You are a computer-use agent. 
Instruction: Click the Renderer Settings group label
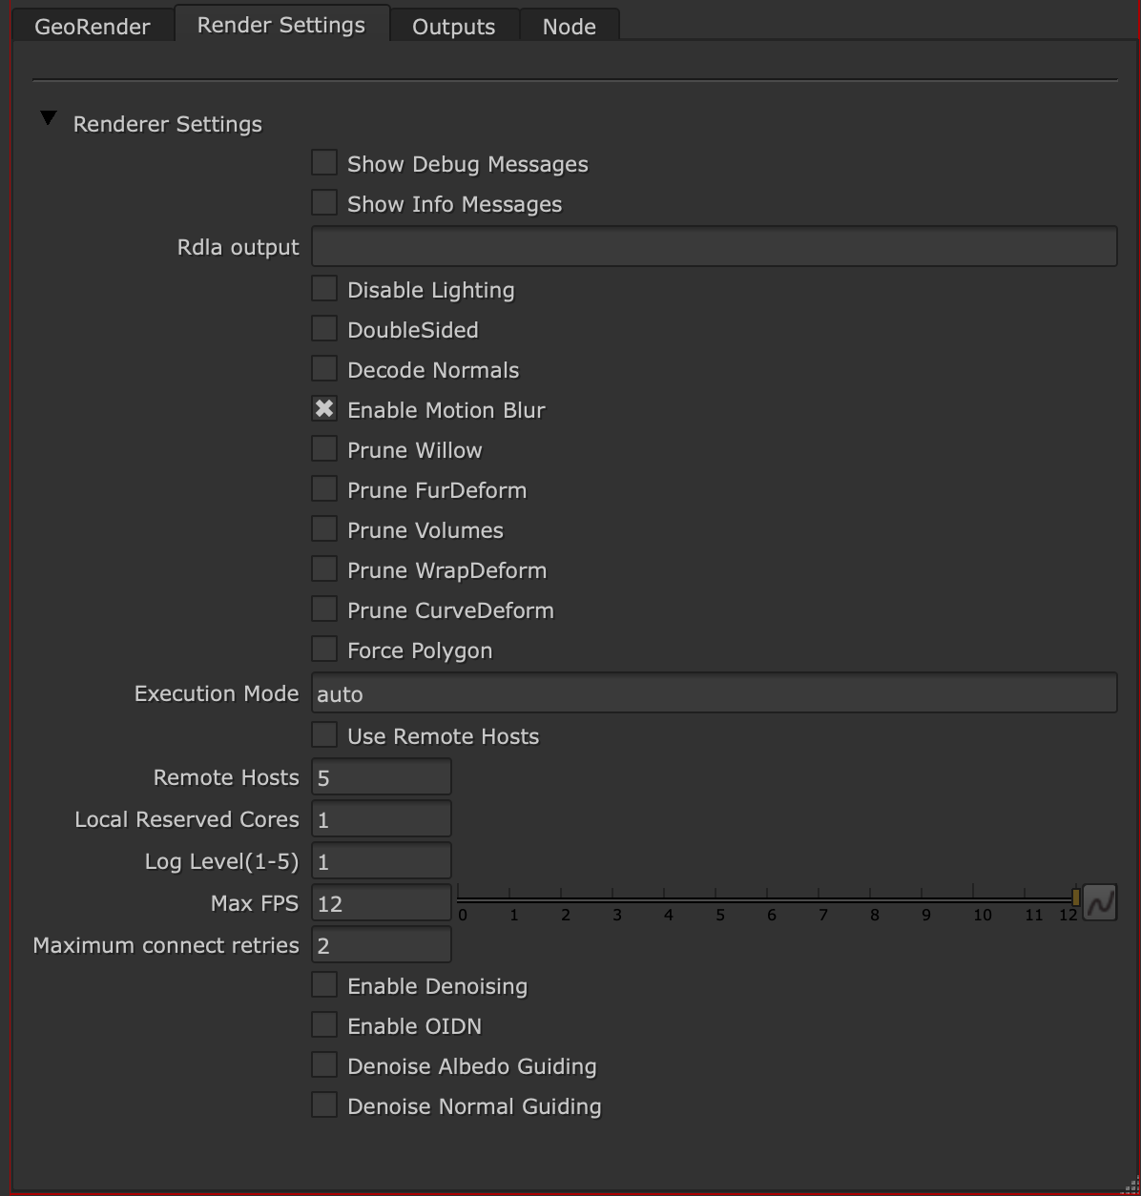(x=168, y=124)
